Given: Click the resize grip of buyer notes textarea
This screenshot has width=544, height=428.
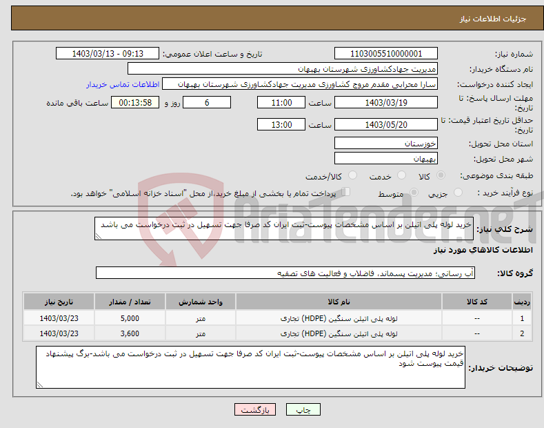Looking at the screenshot, I should [x=40, y=385].
